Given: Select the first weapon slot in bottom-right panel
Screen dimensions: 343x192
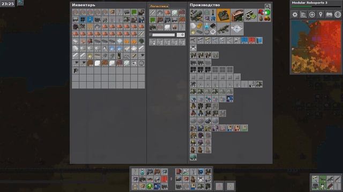Looking at the screenshot, I should pos(315,179).
